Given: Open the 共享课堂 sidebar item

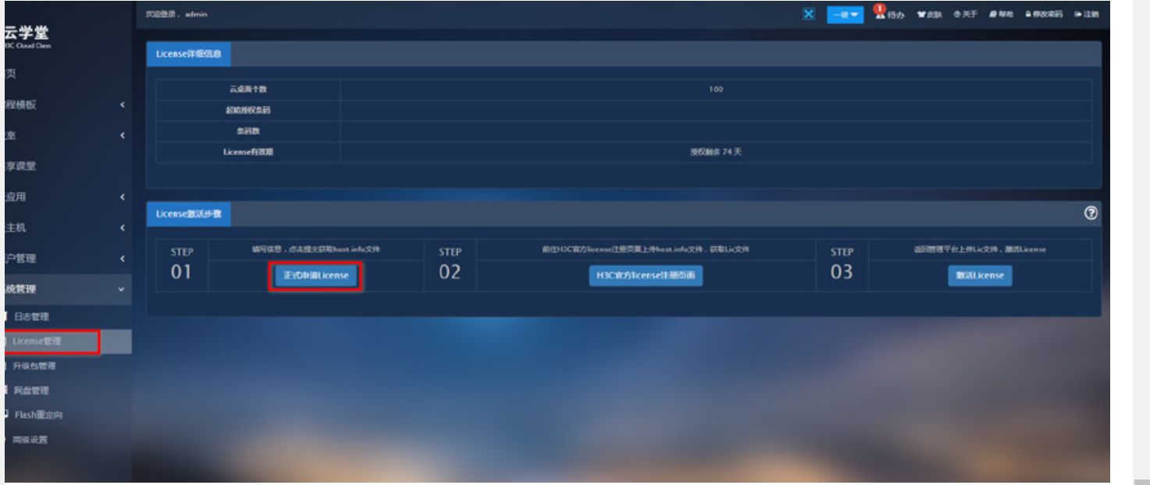Looking at the screenshot, I should click(21, 166).
